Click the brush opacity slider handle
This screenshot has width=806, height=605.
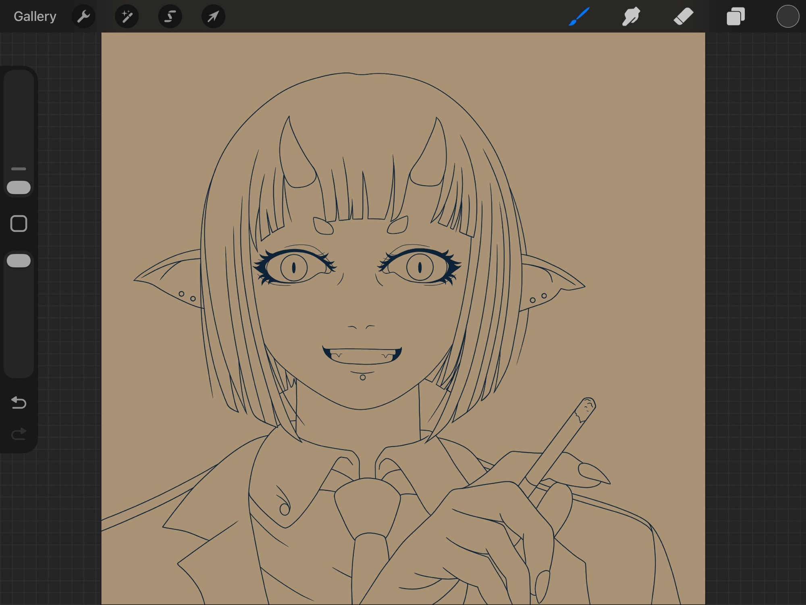pyautogui.click(x=19, y=261)
